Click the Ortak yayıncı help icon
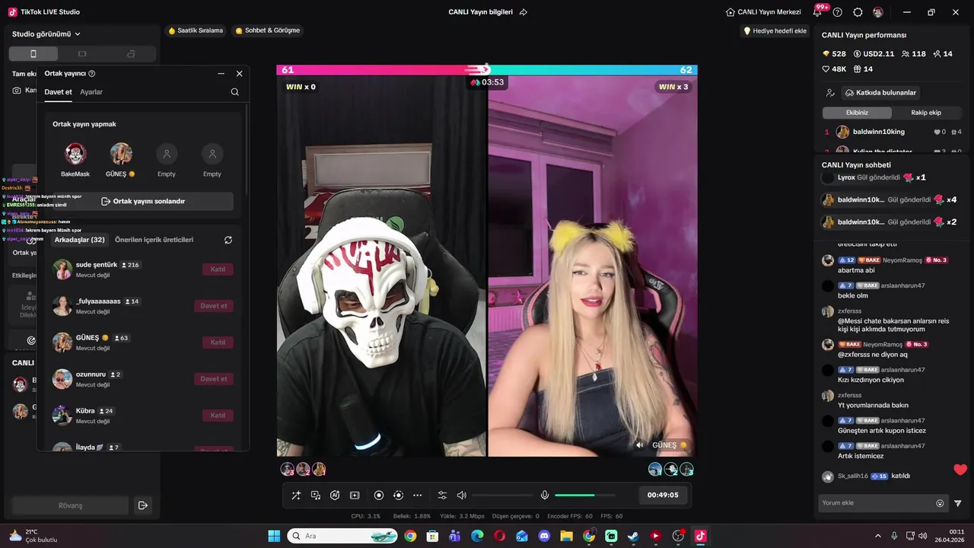974x548 pixels. [92, 74]
